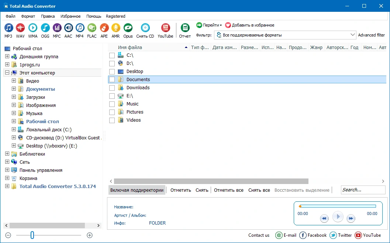
Task: Open the Перейти dropdown menu
Action: 209,25
